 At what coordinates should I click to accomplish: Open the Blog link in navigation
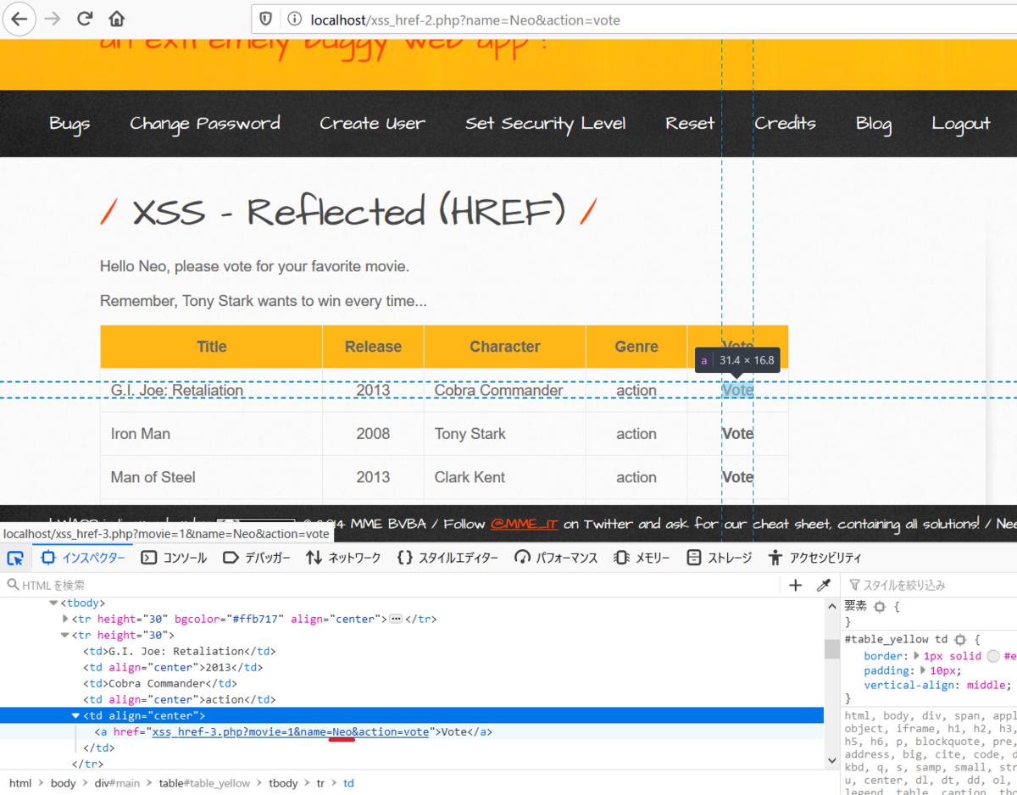[874, 124]
